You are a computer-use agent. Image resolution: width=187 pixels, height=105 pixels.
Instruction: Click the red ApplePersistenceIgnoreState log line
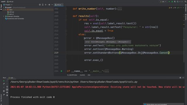pos(97,87)
